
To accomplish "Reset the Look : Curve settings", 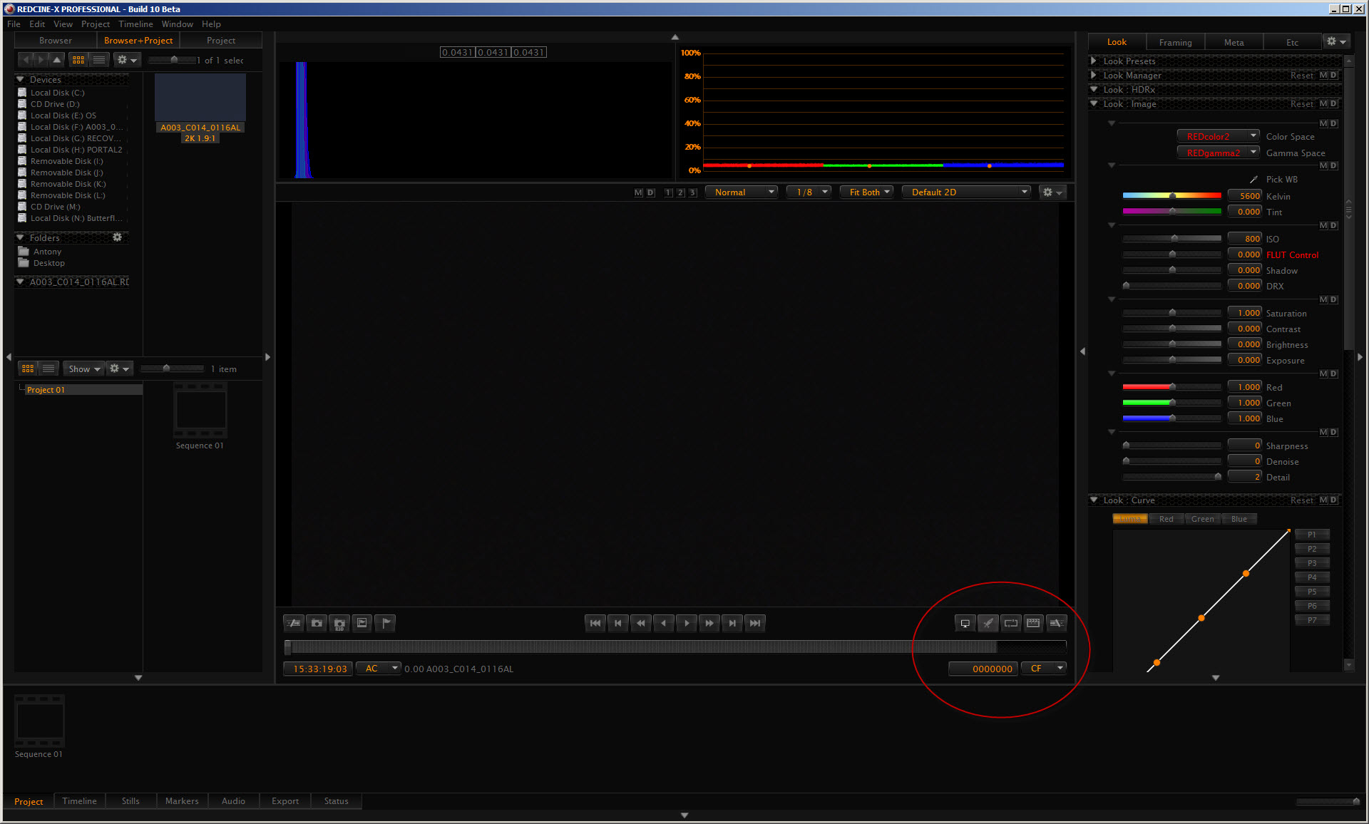I will pos(1301,500).
